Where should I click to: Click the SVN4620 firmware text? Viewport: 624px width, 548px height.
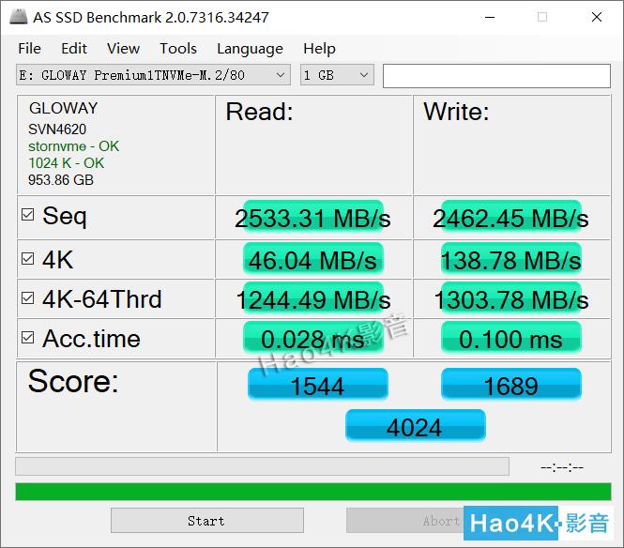[x=57, y=129]
